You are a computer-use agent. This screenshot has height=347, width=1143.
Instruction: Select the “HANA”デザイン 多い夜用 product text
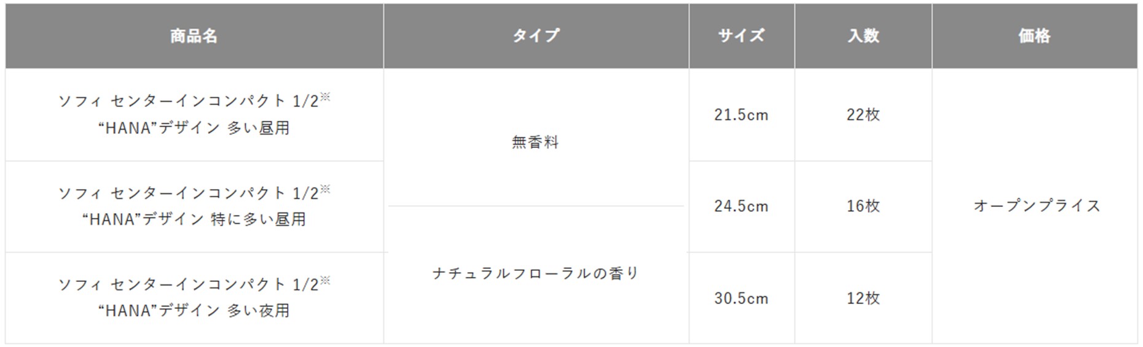194,311
